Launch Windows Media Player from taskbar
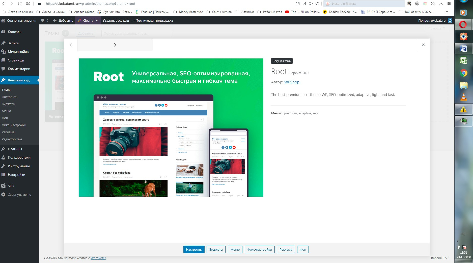This screenshot has height=263, width=473. (463, 12)
